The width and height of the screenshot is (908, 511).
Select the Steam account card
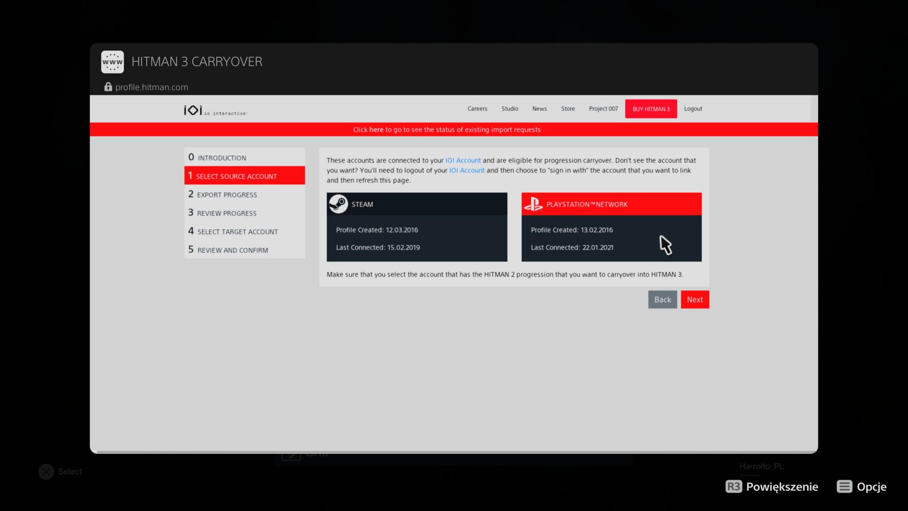[x=417, y=238]
